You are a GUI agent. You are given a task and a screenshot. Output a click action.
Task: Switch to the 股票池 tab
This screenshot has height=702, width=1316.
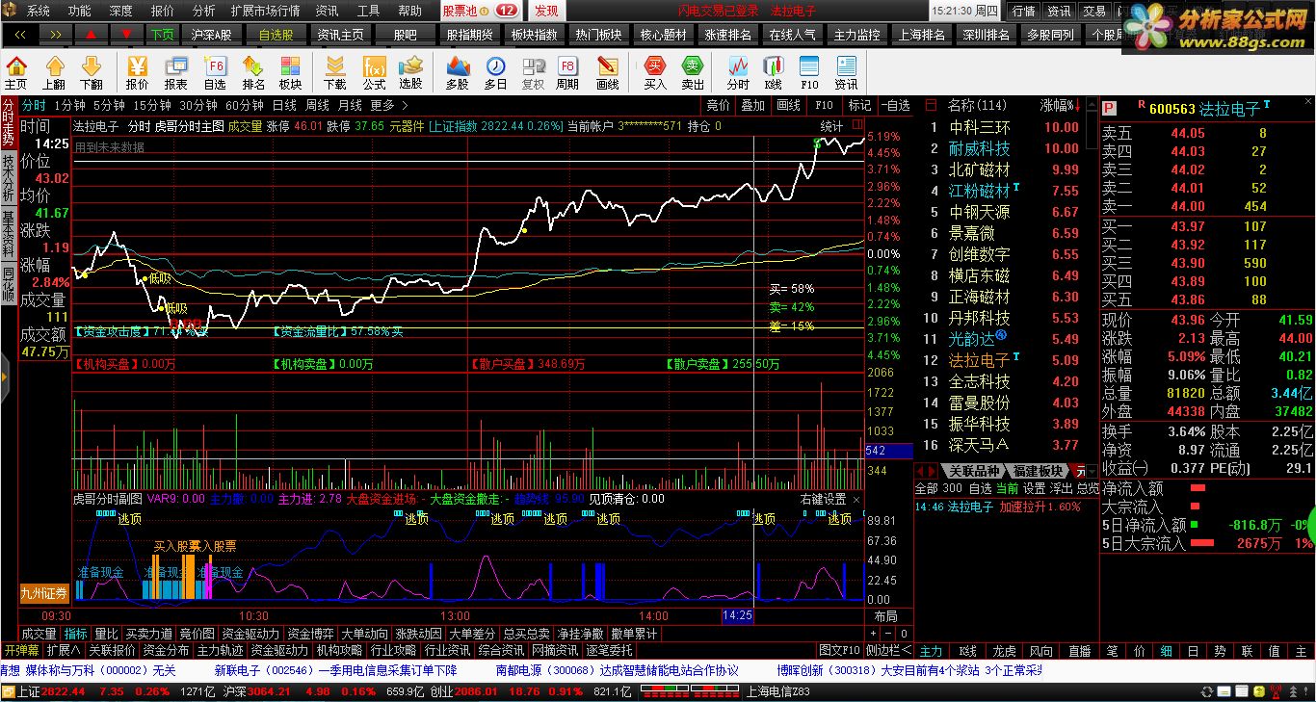click(x=481, y=11)
